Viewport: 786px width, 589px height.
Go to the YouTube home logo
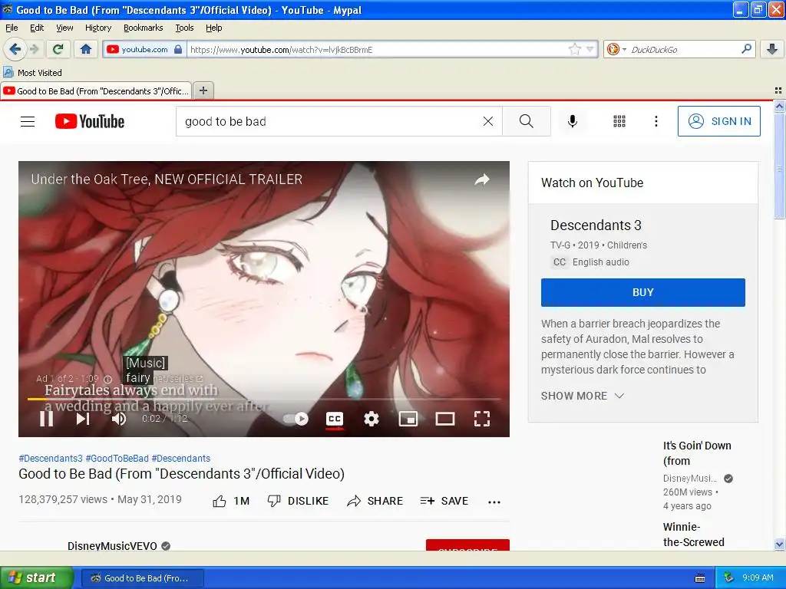[90, 121]
